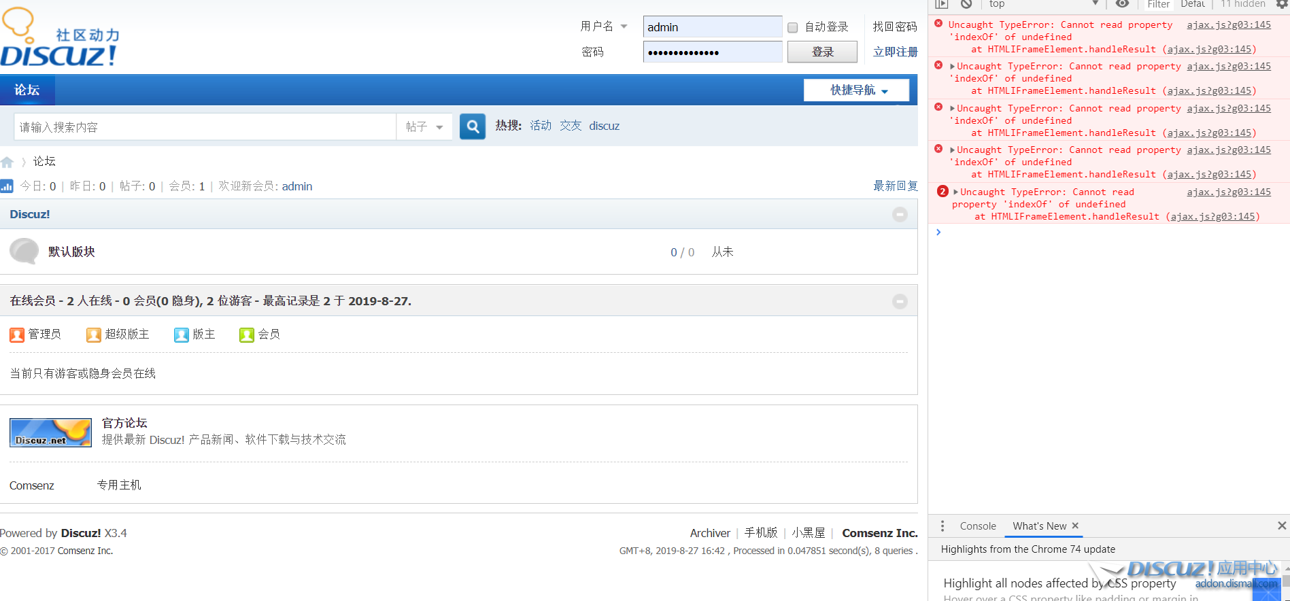Click the 管理员 legend icon
Viewport: 1290px width, 601px height.
[17, 334]
